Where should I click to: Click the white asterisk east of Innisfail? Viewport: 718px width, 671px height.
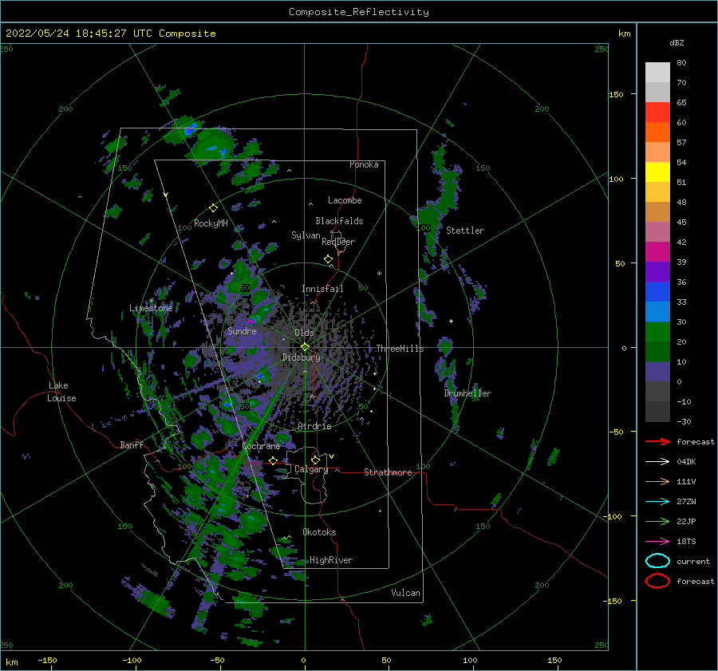point(379,274)
